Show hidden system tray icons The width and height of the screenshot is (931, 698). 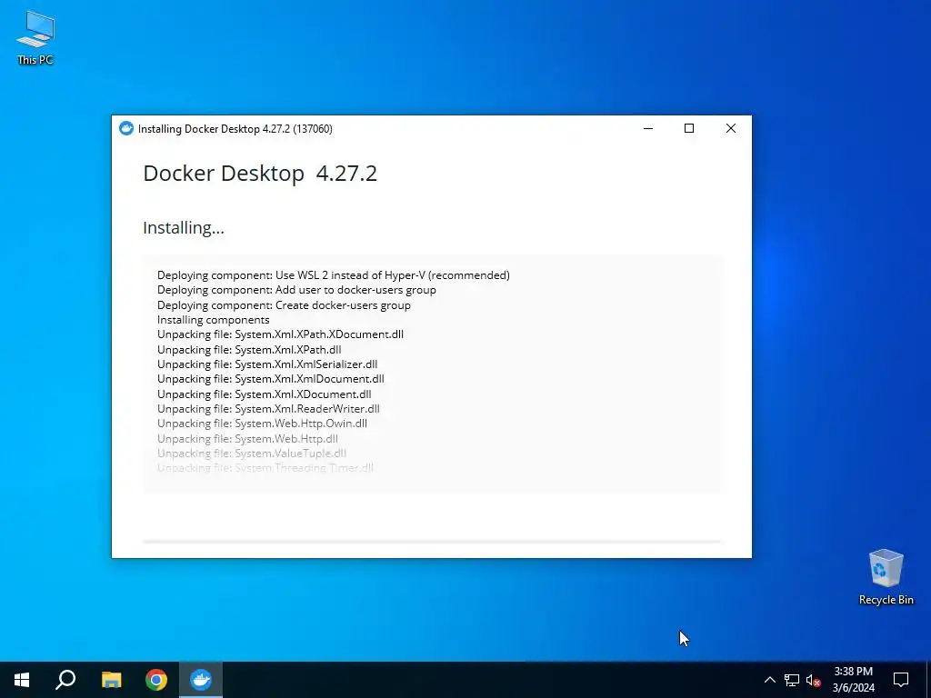(769, 680)
